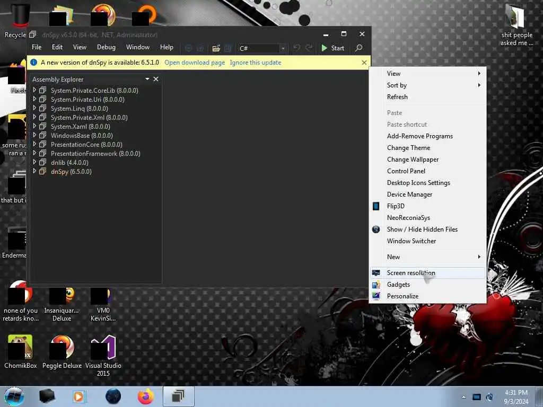Close the Assembly Explorer panel
Image resolution: width=543 pixels, height=407 pixels.
pyautogui.click(x=156, y=79)
